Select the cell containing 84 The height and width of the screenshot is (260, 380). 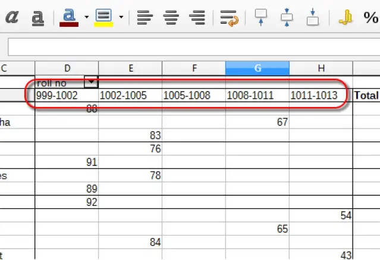[x=130, y=242]
